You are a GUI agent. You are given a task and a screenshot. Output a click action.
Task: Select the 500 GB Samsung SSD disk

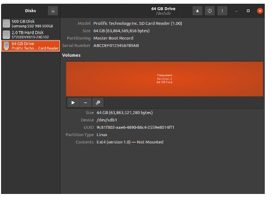[x=31, y=24]
